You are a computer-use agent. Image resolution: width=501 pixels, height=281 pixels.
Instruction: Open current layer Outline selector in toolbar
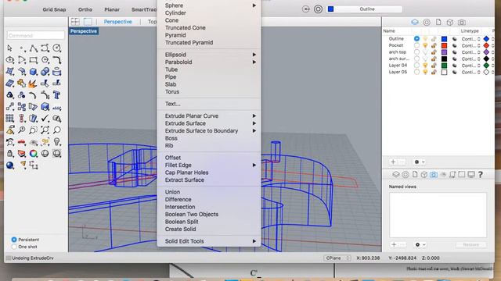click(365, 9)
